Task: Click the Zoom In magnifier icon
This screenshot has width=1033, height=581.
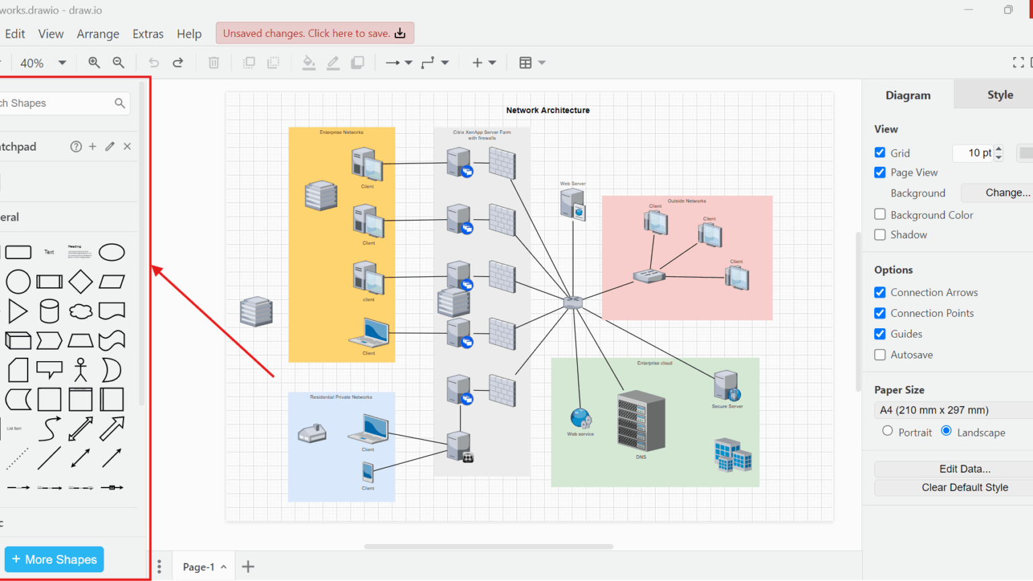Action: (94, 63)
